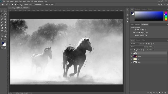
Task: Select the Apple layer thumbnail
Action: (135, 62)
